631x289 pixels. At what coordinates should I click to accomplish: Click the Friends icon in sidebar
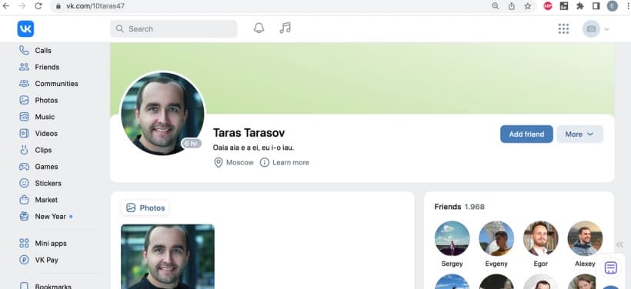(24, 67)
